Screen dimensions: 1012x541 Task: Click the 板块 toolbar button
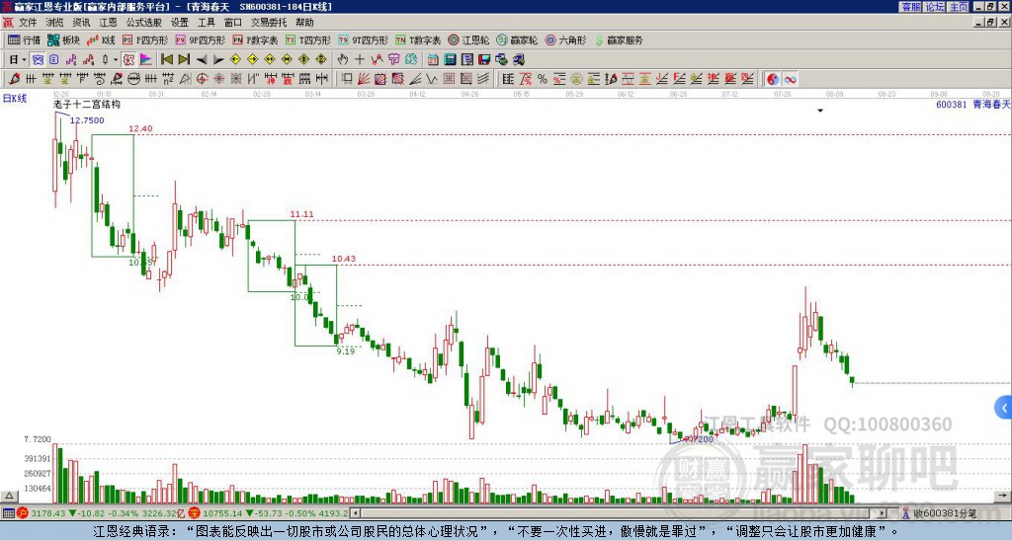point(63,39)
